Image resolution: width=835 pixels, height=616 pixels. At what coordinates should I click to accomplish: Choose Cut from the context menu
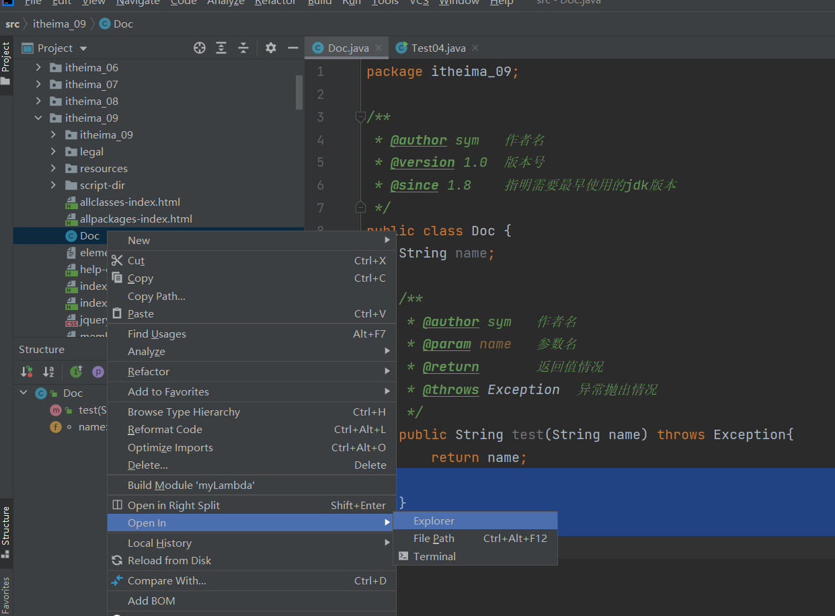pyautogui.click(x=251, y=260)
